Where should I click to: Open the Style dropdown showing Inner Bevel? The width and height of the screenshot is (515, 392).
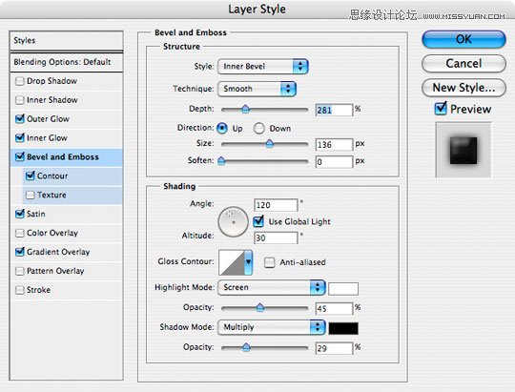(263, 67)
